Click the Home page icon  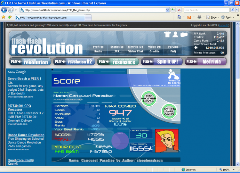pyautogui.click(x=179, y=17)
